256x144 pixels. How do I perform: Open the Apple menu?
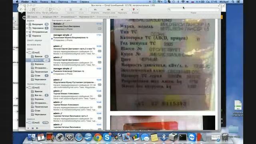pyautogui.click(x=17, y=2)
